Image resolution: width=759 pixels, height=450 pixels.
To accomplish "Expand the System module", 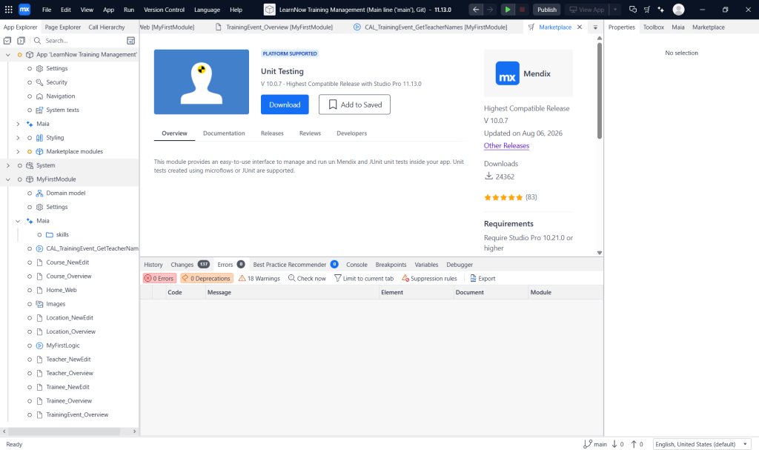I will [7, 165].
